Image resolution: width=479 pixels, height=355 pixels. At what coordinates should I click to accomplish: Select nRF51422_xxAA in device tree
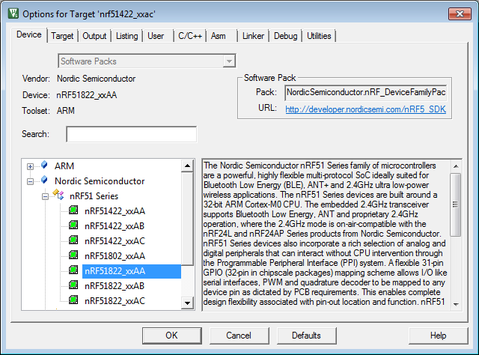pos(115,211)
